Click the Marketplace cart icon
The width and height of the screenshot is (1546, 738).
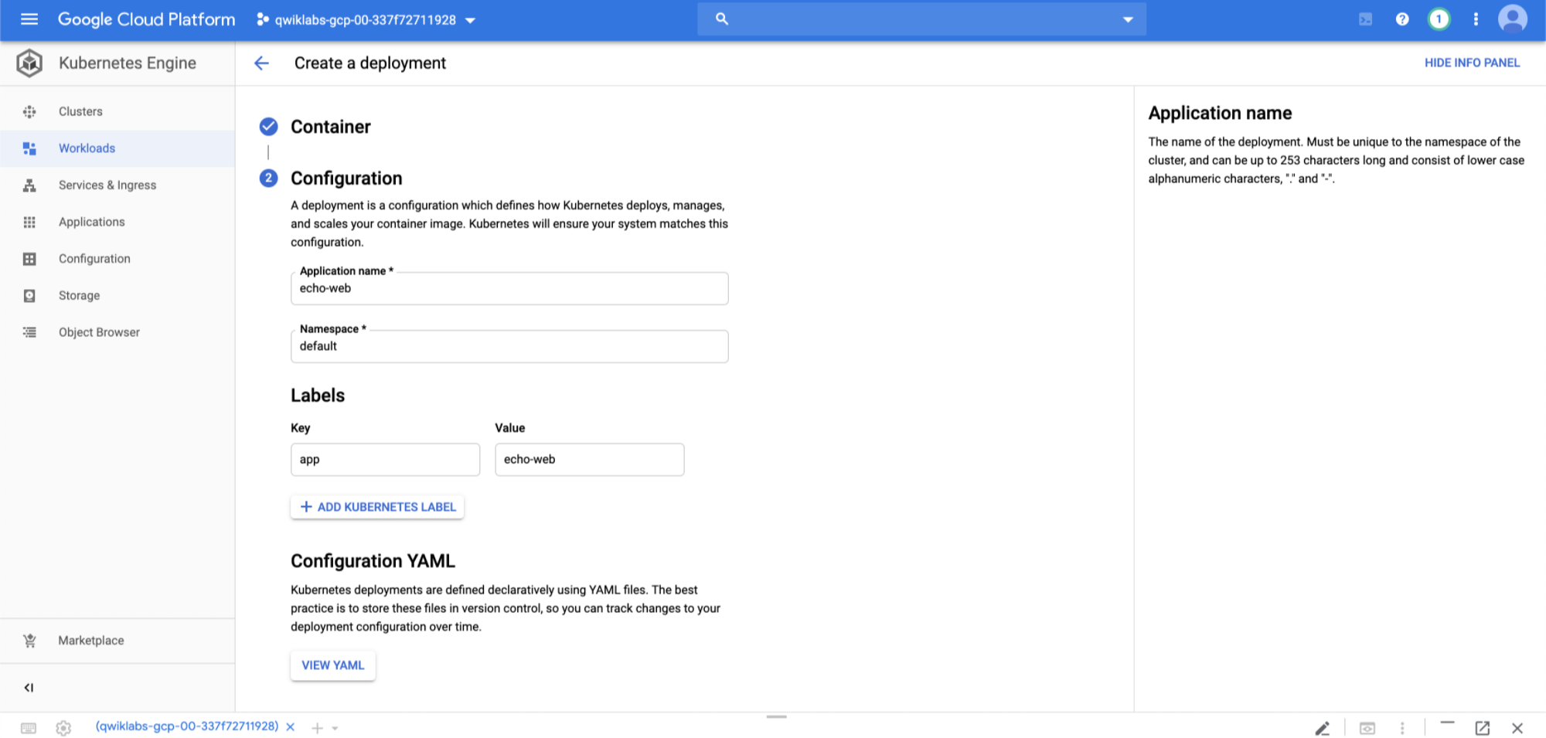pyautogui.click(x=29, y=641)
